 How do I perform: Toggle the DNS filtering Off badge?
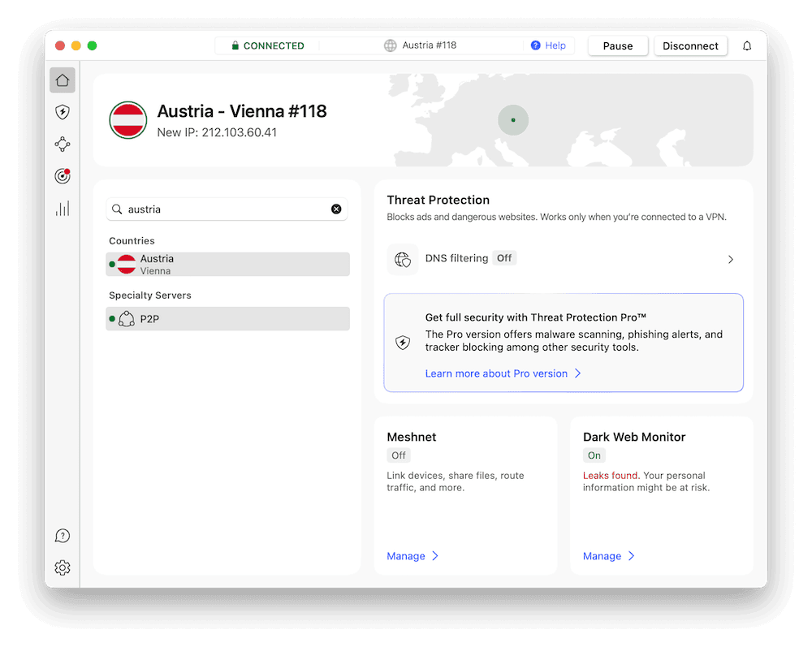(x=504, y=258)
